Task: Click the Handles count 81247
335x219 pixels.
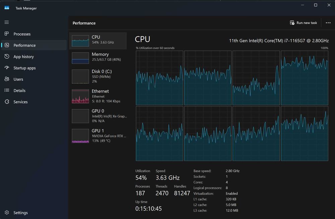Action: pos(182,193)
